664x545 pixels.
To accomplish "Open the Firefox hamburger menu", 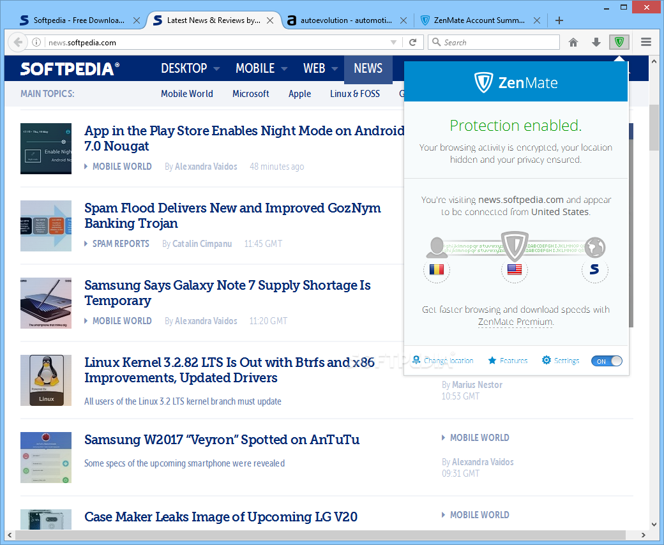I will (645, 42).
